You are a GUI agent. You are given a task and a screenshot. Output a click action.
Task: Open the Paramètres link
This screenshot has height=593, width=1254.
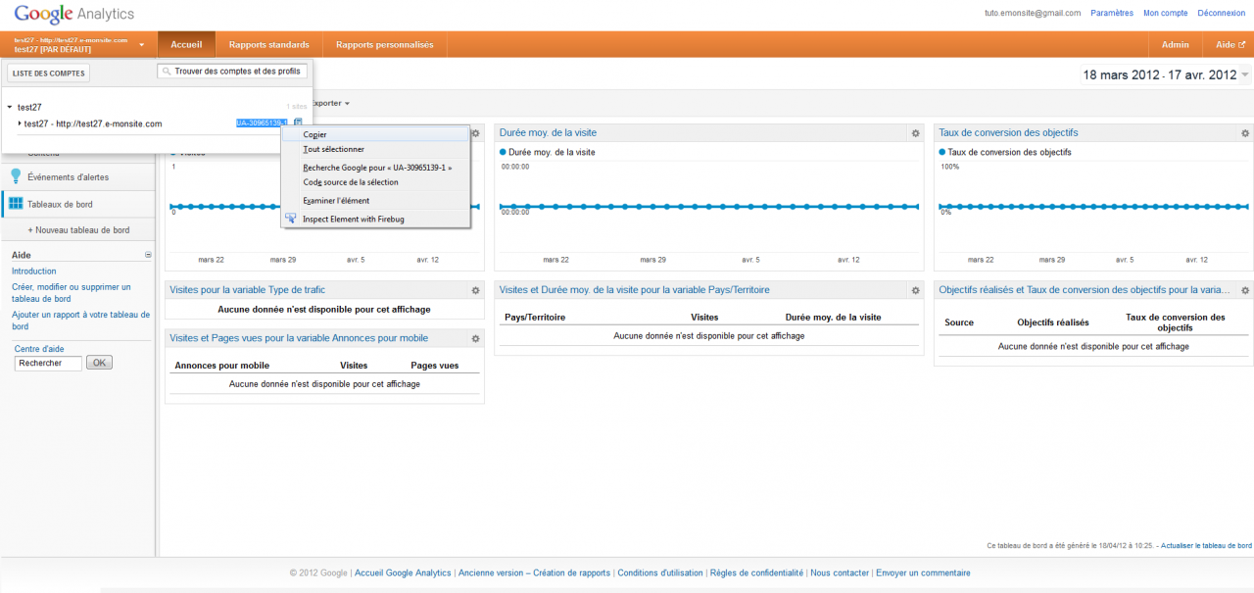(x=1112, y=13)
